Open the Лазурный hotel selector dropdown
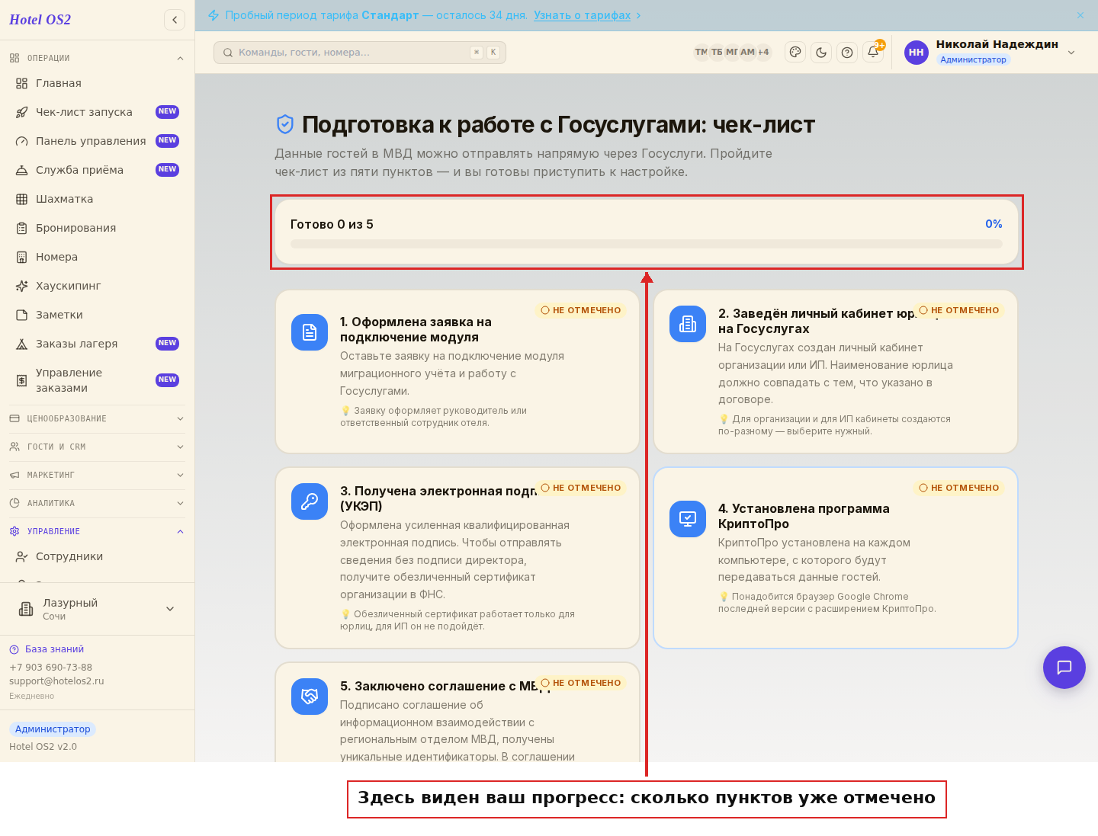Image resolution: width=1098 pixels, height=836 pixels. (97, 609)
